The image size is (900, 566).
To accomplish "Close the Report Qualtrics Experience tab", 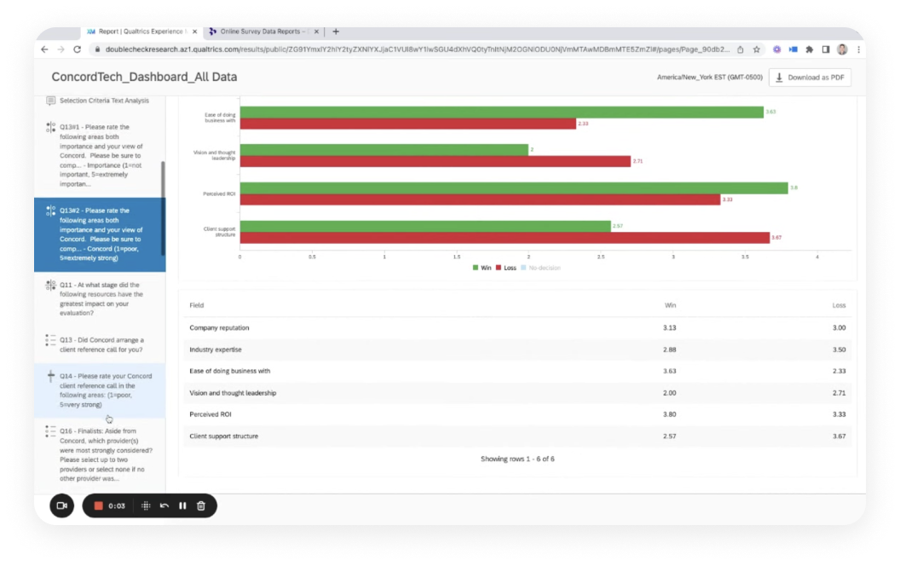I will coord(194,32).
